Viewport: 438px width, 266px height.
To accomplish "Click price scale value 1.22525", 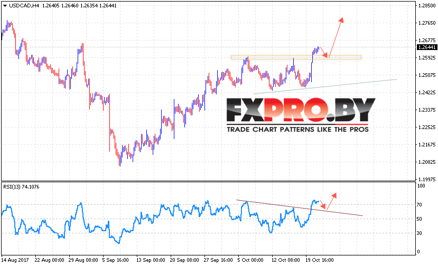I will pos(427,127).
